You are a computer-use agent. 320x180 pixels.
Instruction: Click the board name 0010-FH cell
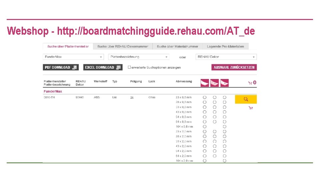coord(49,97)
